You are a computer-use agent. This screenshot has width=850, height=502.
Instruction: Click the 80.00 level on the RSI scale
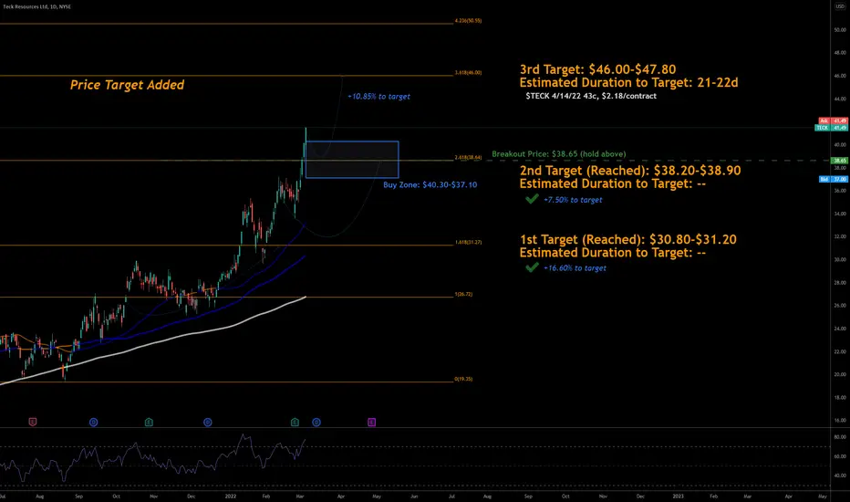point(840,437)
